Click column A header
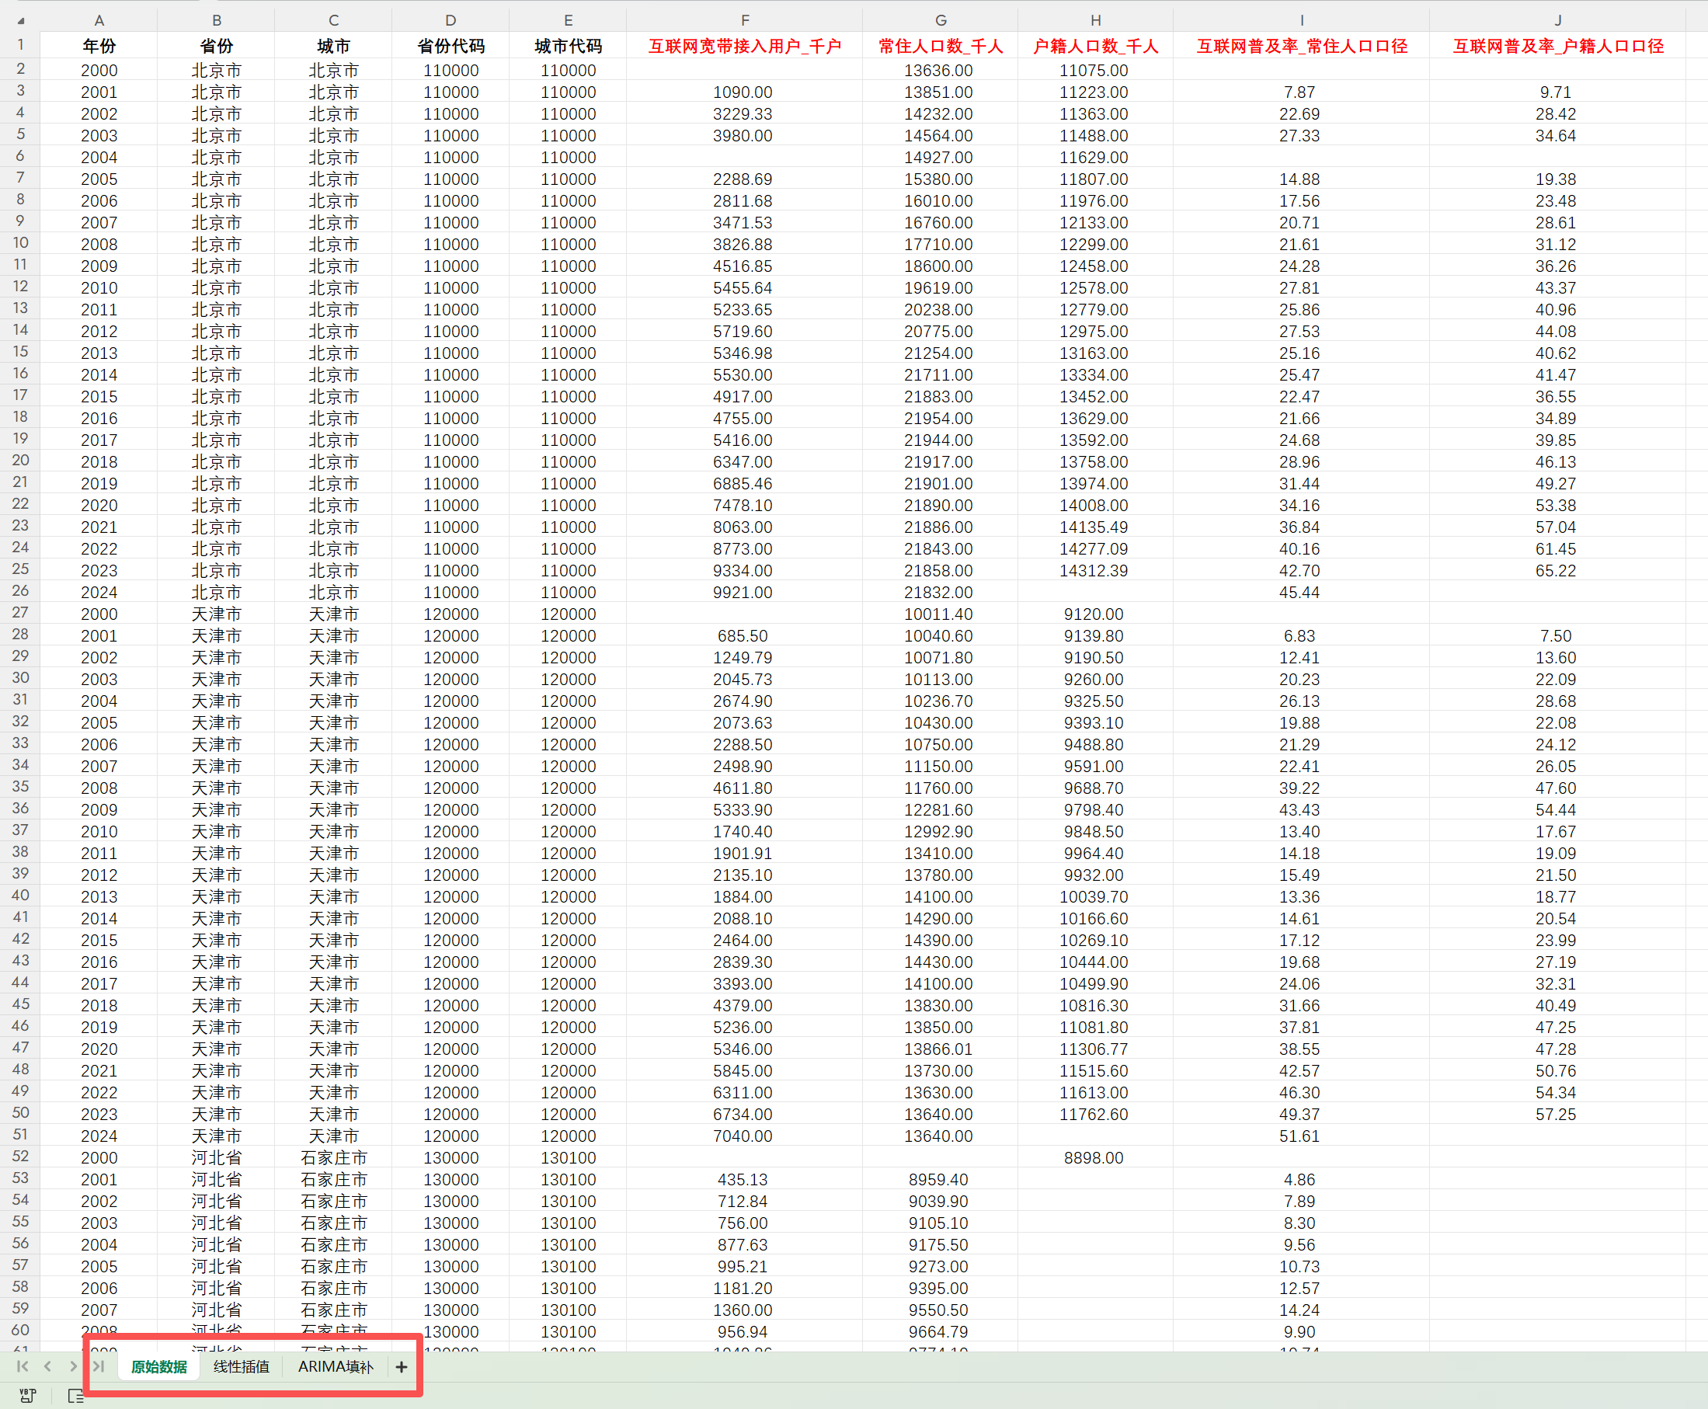 click(x=99, y=20)
